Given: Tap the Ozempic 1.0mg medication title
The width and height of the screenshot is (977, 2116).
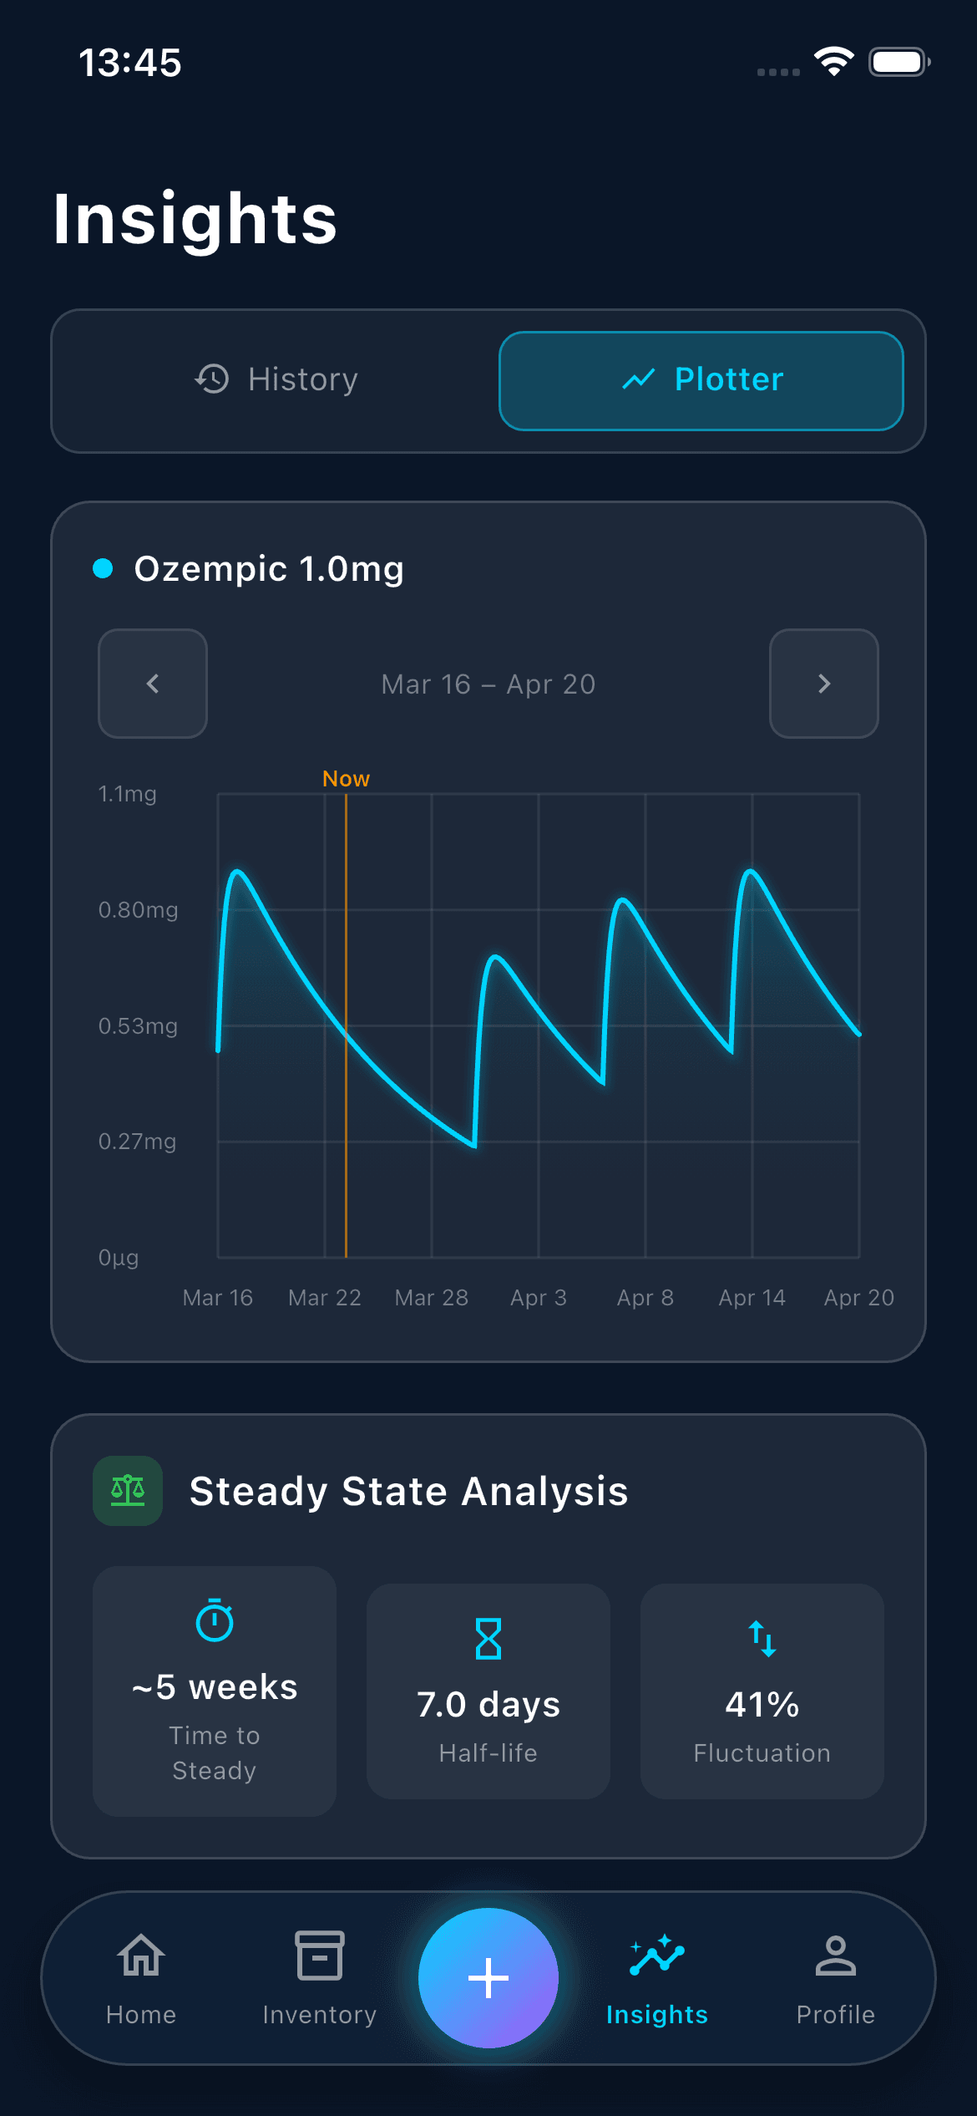Looking at the screenshot, I should click(269, 568).
